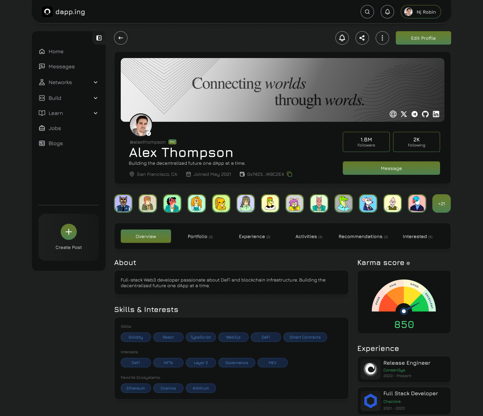Copy the wallet address
Image resolution: width=483 pixels, height=416 pixels.
[x=289, y=174]
